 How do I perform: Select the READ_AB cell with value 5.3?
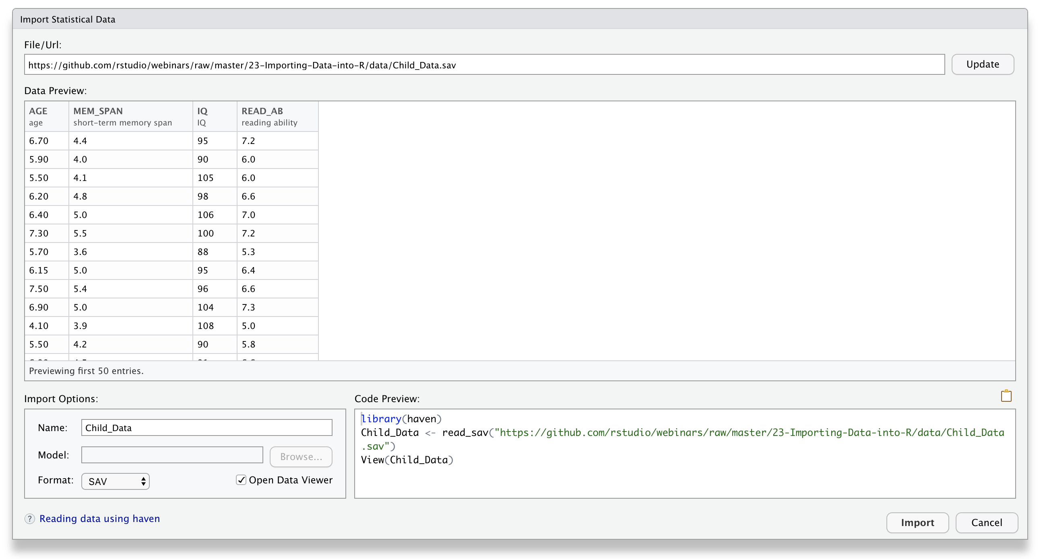(278, 252)
